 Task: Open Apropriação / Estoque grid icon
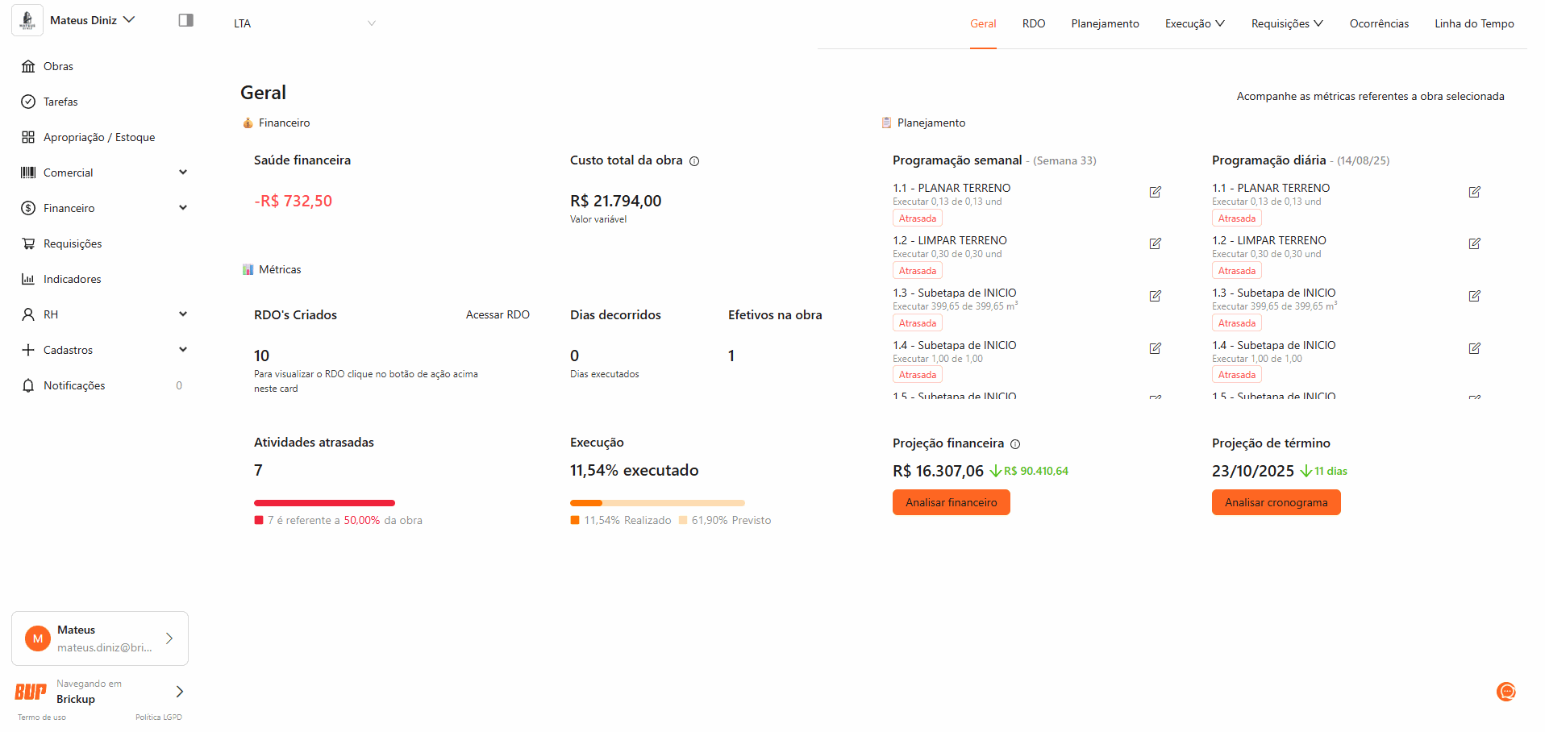coord(28,137)
